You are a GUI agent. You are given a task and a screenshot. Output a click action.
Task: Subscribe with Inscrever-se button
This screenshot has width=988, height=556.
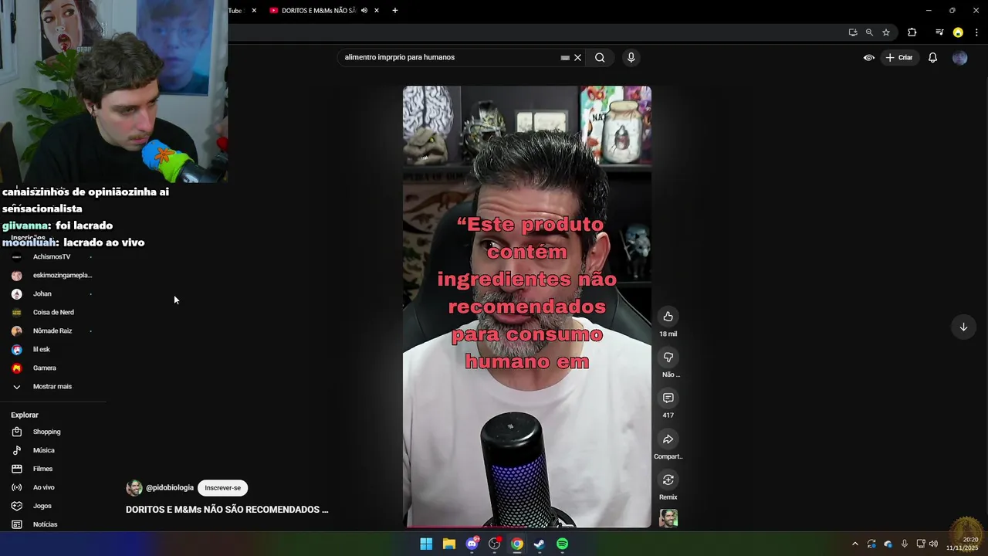(x=223, y=488)
